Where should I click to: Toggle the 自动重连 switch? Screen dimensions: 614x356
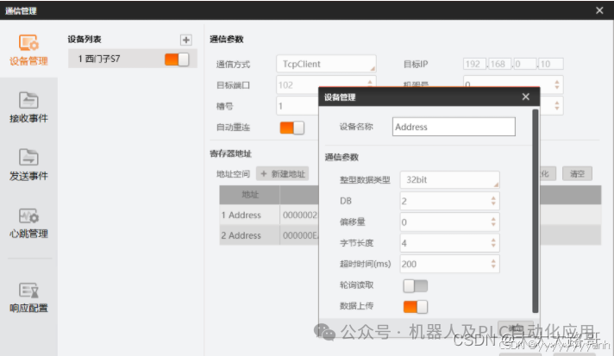tap(291, 128)
